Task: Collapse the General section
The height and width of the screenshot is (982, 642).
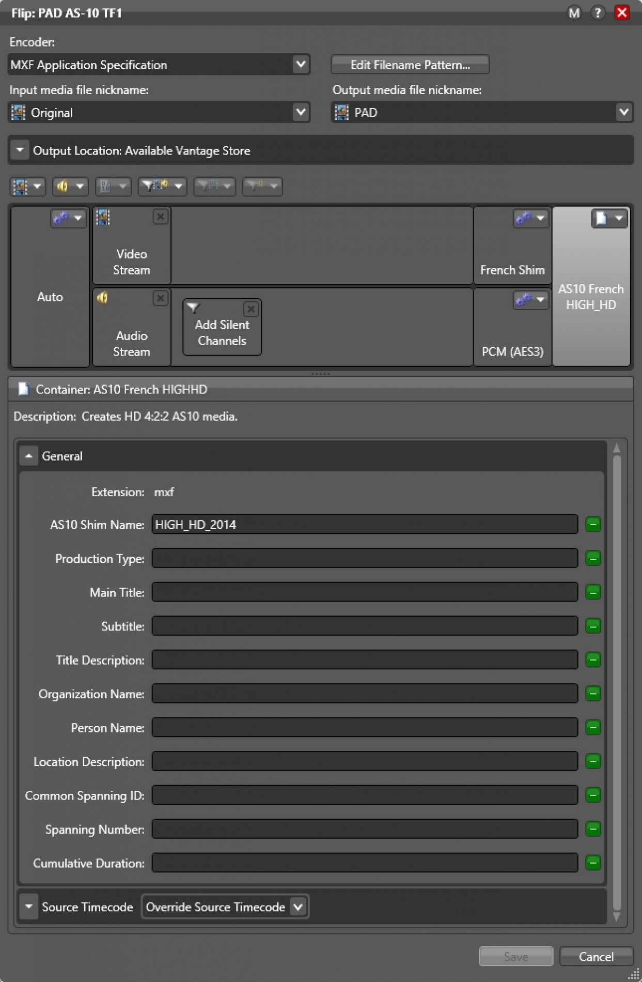Action: point(29,456)
